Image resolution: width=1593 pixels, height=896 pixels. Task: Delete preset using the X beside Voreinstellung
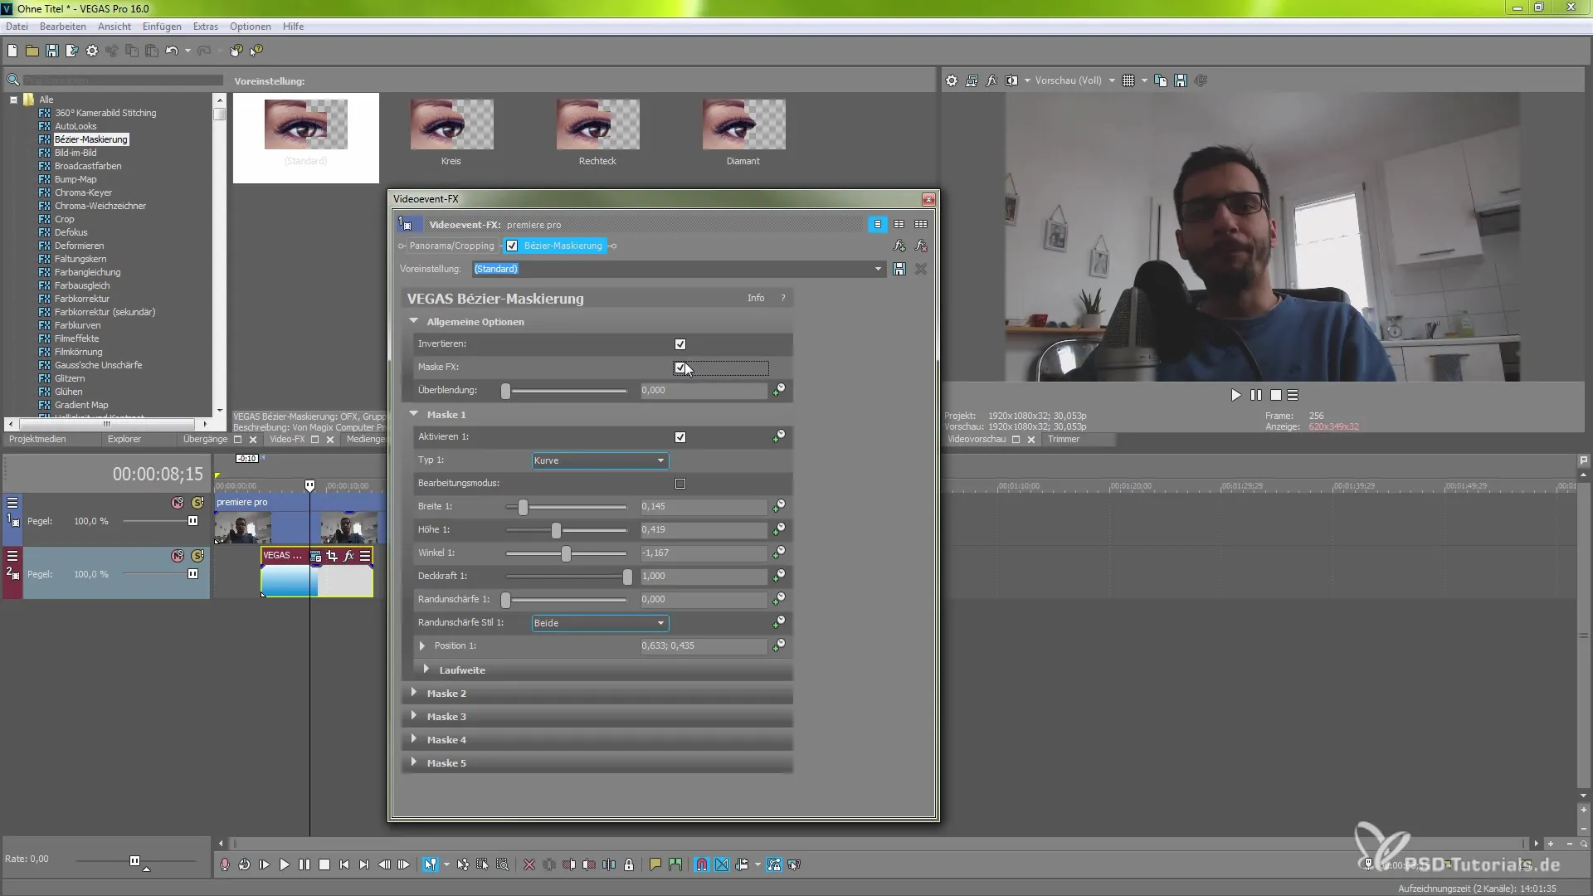click(921, 269)
